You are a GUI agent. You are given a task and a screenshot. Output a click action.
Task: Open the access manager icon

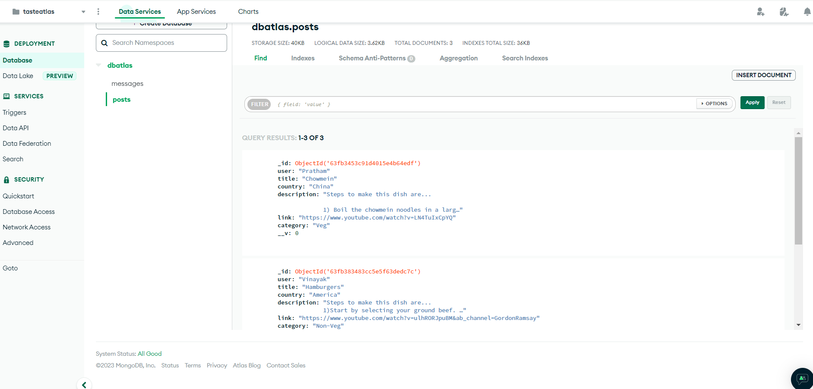coord(784,12)
